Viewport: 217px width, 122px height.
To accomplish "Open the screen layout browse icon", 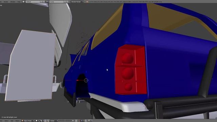I will (x=24, y=2).
